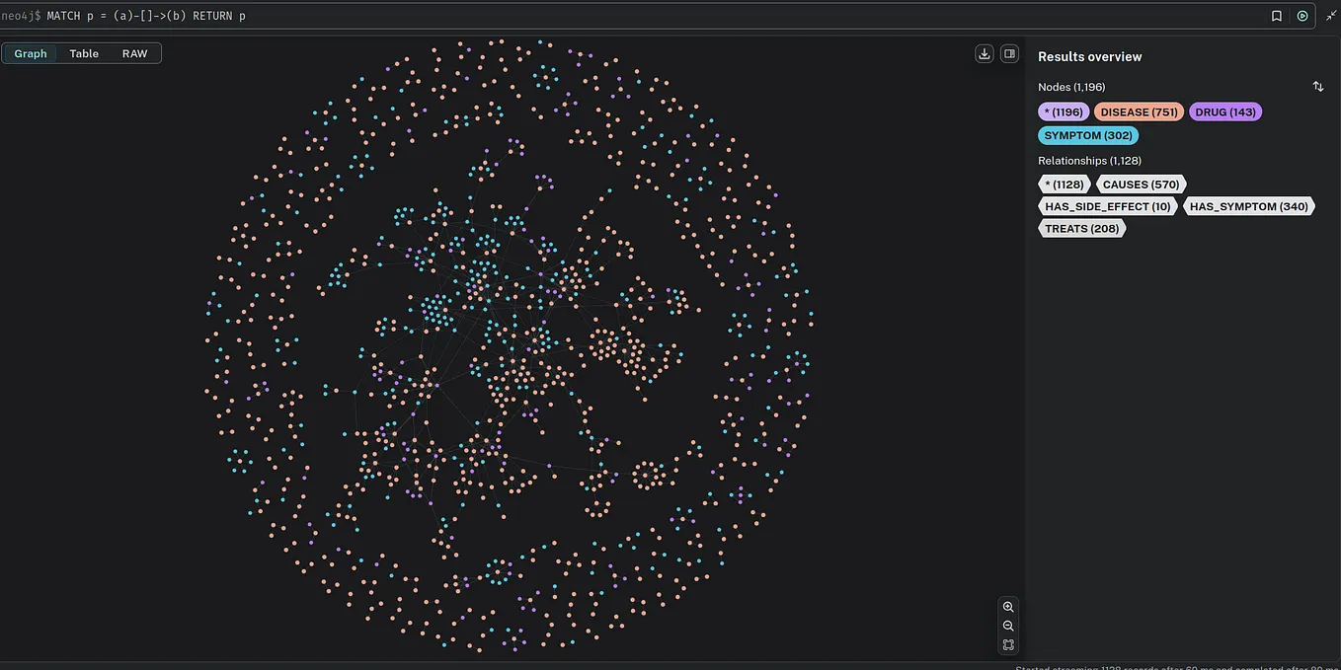Zoom in on the graph
Screen dimensions: 1341x670
[x=1007, y=606]
